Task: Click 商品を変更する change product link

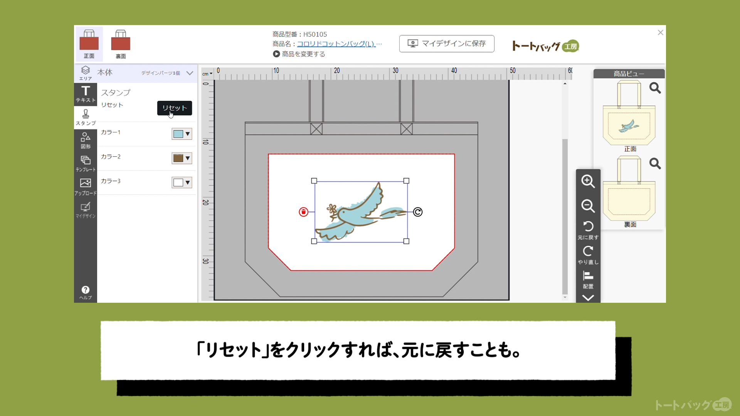Action: (299, 54)
